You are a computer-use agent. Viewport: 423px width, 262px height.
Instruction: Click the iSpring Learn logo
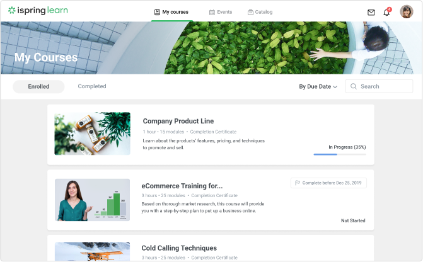click(x=38, y=11)
